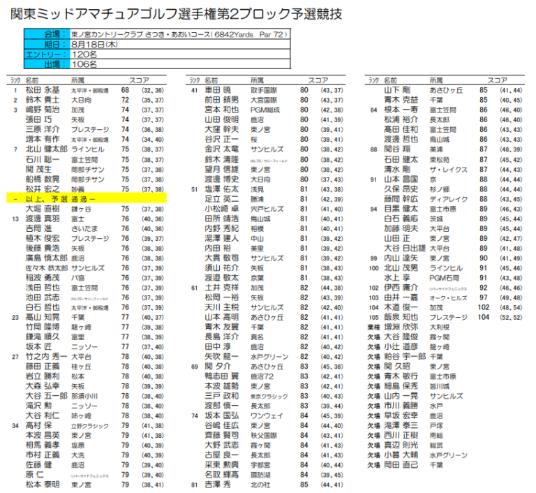
Task: Click player 吉澤 秀 ranked 81st
Action: point(217,484)
